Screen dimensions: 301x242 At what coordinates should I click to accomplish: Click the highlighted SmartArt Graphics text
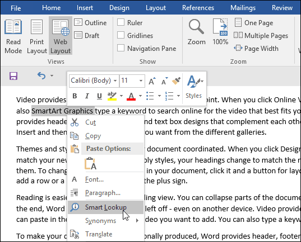tap(62, 111)
